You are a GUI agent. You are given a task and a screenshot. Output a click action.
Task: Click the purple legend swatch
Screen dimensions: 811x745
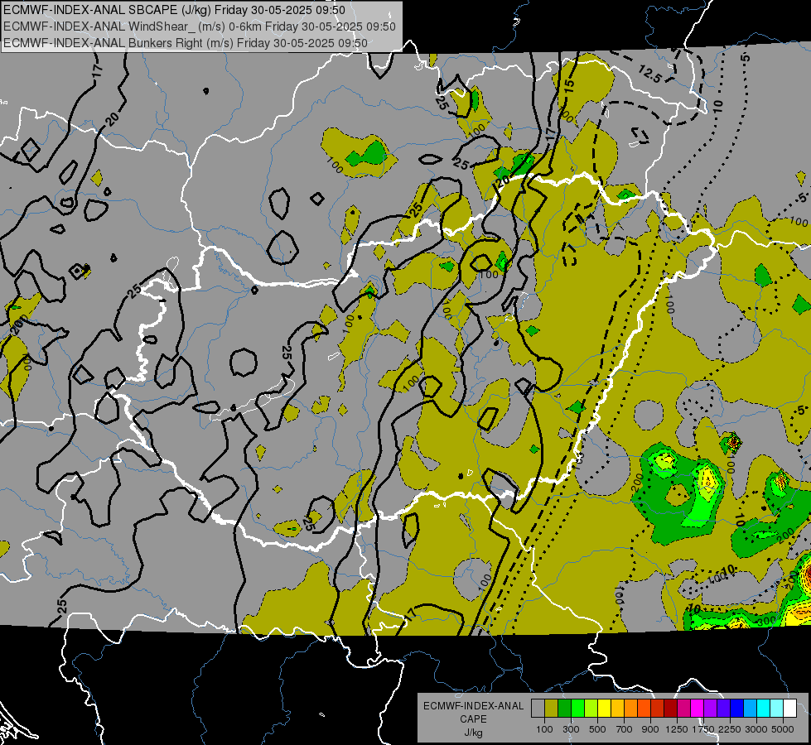pyautogui.click(x=711, y=708)
